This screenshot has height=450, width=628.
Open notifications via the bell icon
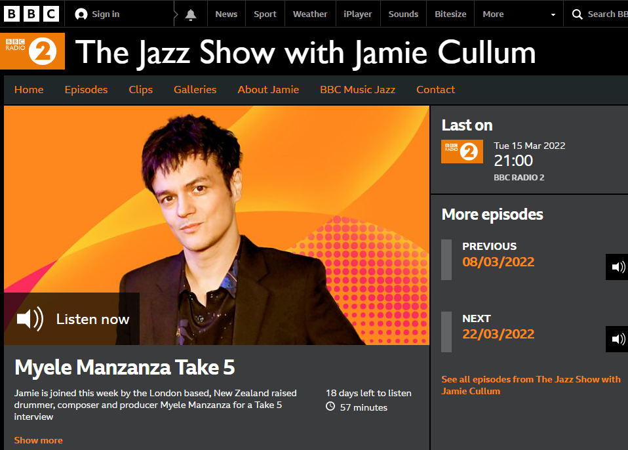click(x=191, y=14)
